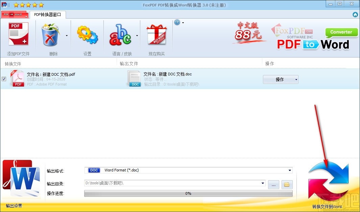Select the PDF转换器窗口 tab
Screen dimensions: 360x212
[x=48, y=15]
